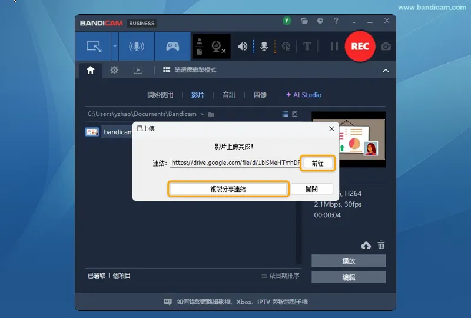Select screen recording mode icon
This screenshot has height=318, width=471.
pyautogui.click(x=94, y=47)
